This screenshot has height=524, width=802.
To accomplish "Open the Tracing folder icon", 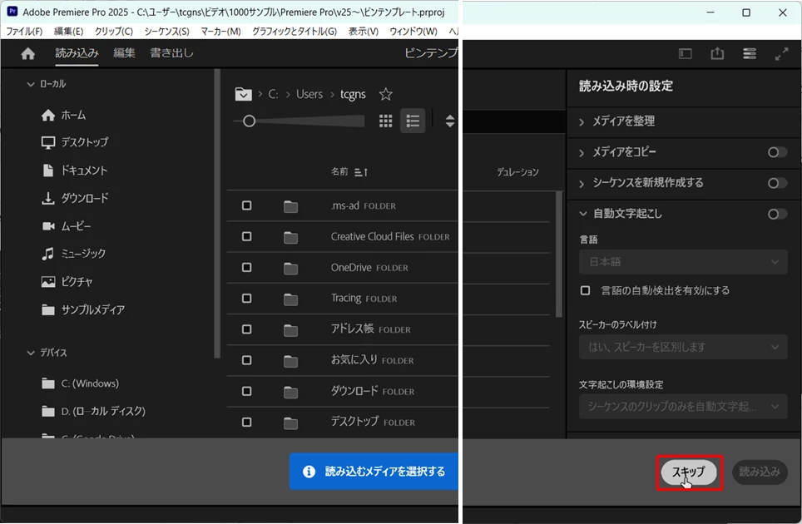I will tap(290, 299).
